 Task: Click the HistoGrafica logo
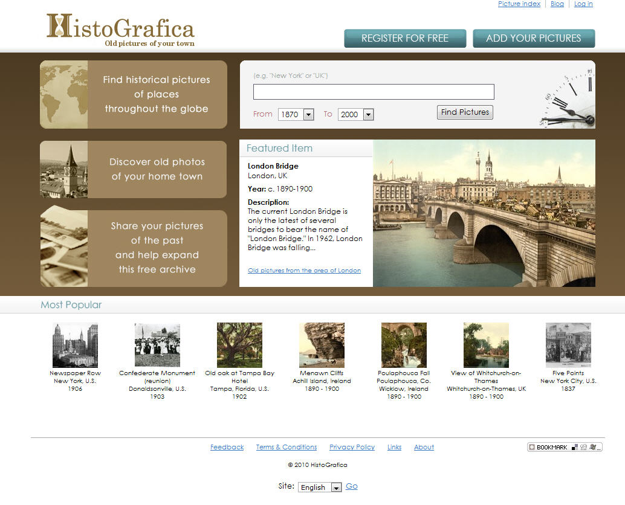tap(120, 30)
